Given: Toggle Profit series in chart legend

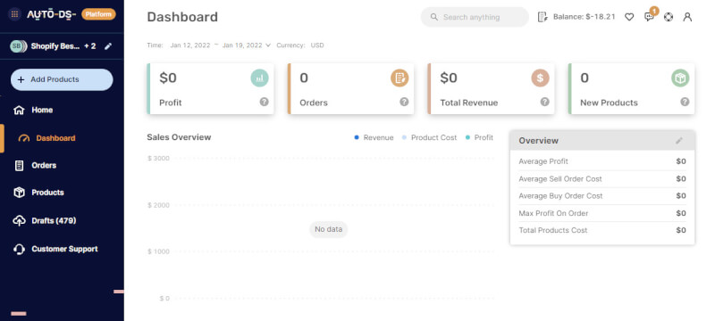Looking at the screenshot, I should coord(479,137).
